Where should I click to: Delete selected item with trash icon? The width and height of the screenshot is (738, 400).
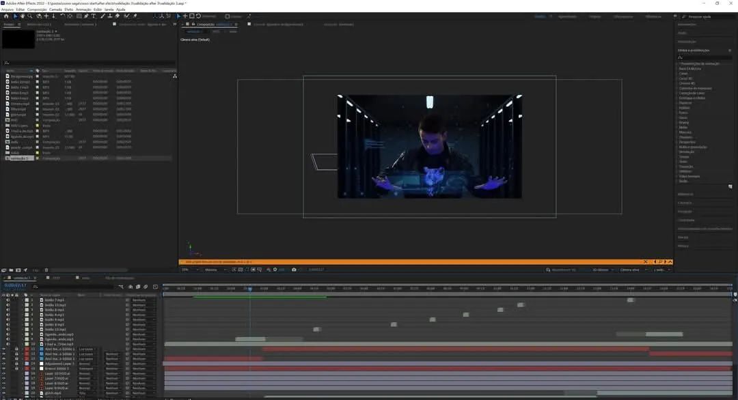click(46, 270)
